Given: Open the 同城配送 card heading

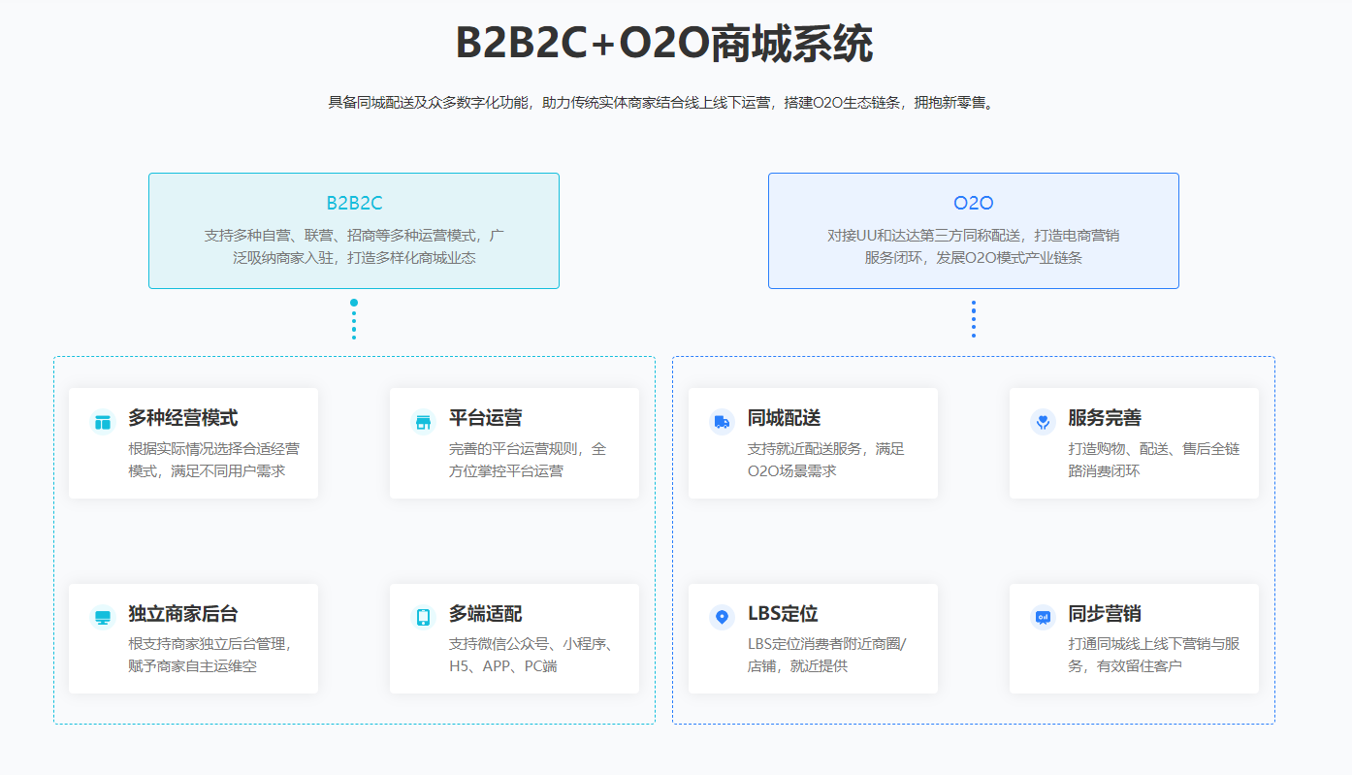Looking at the screenshot, I should 785,418.
